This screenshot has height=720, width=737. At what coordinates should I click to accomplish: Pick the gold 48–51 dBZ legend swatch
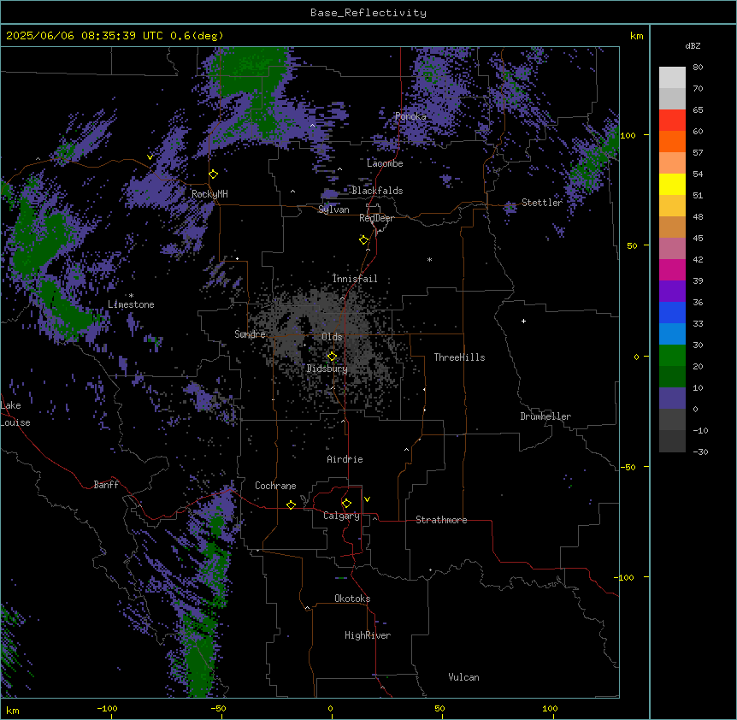tap(672, 205)
